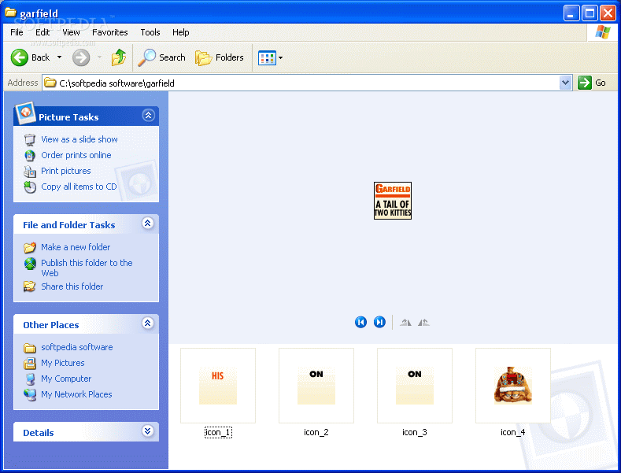Open My Network Places link
Image resolution: width=621 pixels, height=473 pixels.
click(x=76, y=394)
